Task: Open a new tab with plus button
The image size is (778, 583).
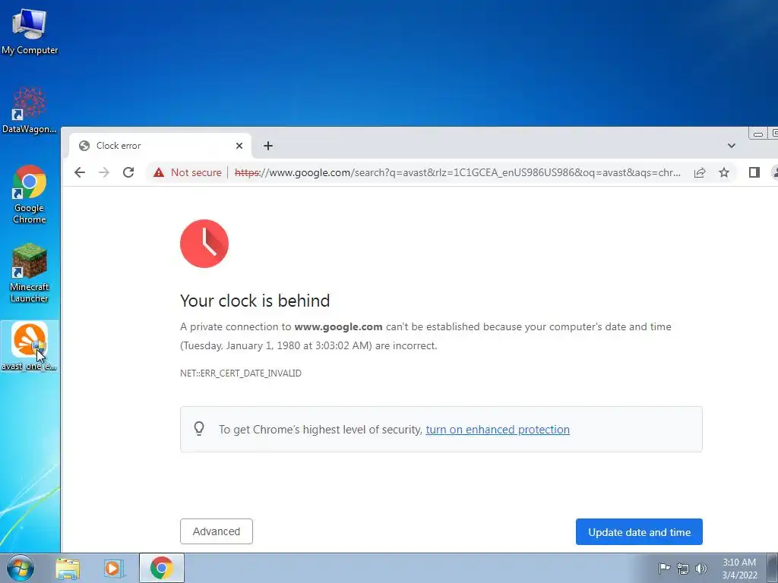Action: coord(268,146)
